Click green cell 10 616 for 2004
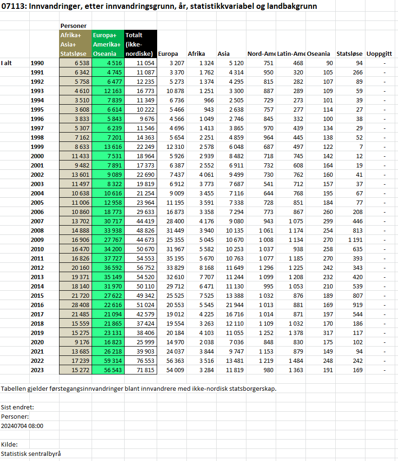Viewport: 398px width, 461px height. tap(108, 193)
